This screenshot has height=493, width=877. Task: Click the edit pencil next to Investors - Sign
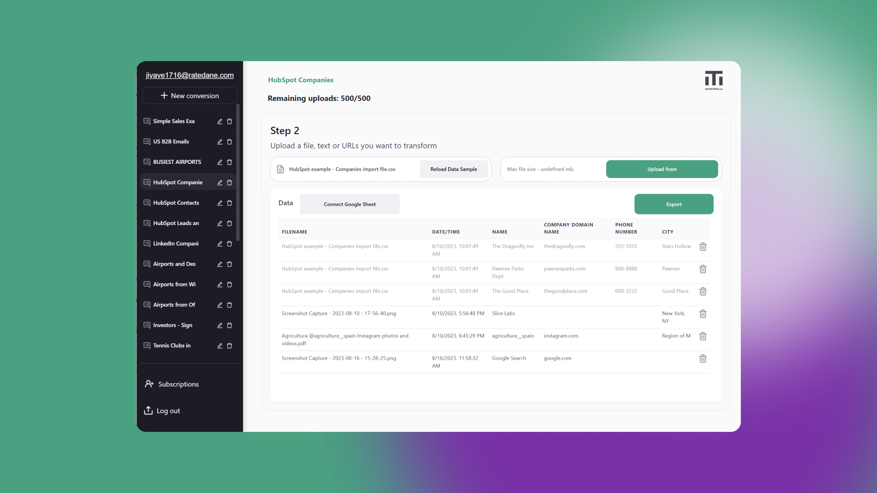(219, 325)
